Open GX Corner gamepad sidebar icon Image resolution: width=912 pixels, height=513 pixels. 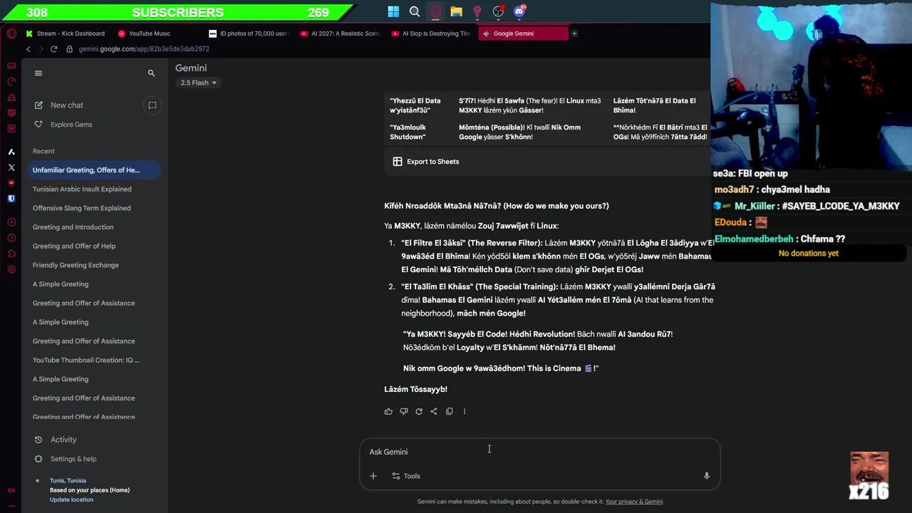coord(11,66)
